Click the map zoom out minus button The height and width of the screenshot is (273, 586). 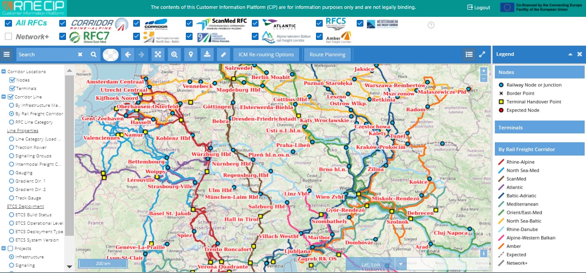pyautogui.click(x=483, y=78)
